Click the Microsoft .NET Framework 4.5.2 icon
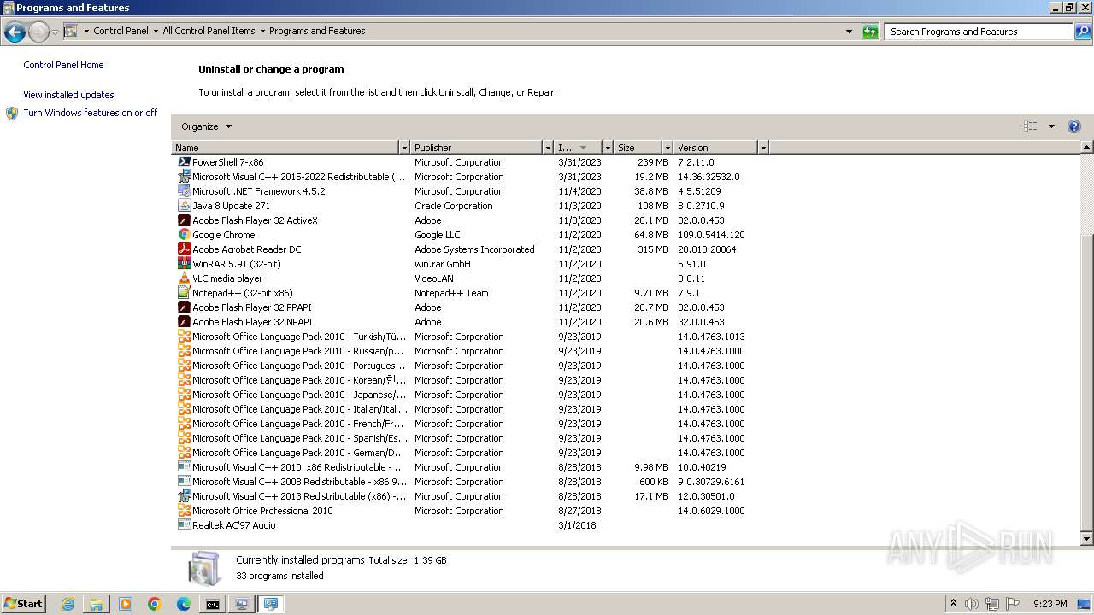This screenshot has width=1094, height=615. (x=184, y=191)
